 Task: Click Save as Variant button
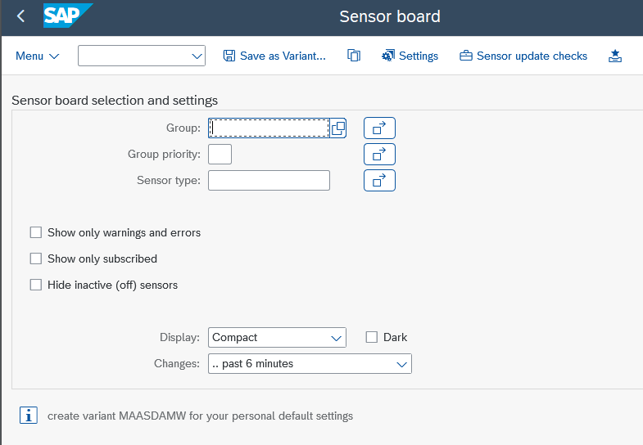pos(274,56)
